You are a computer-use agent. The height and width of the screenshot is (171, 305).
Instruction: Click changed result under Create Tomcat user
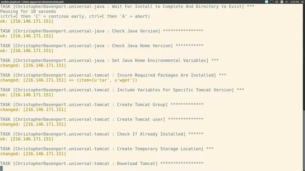click(33, 124)
